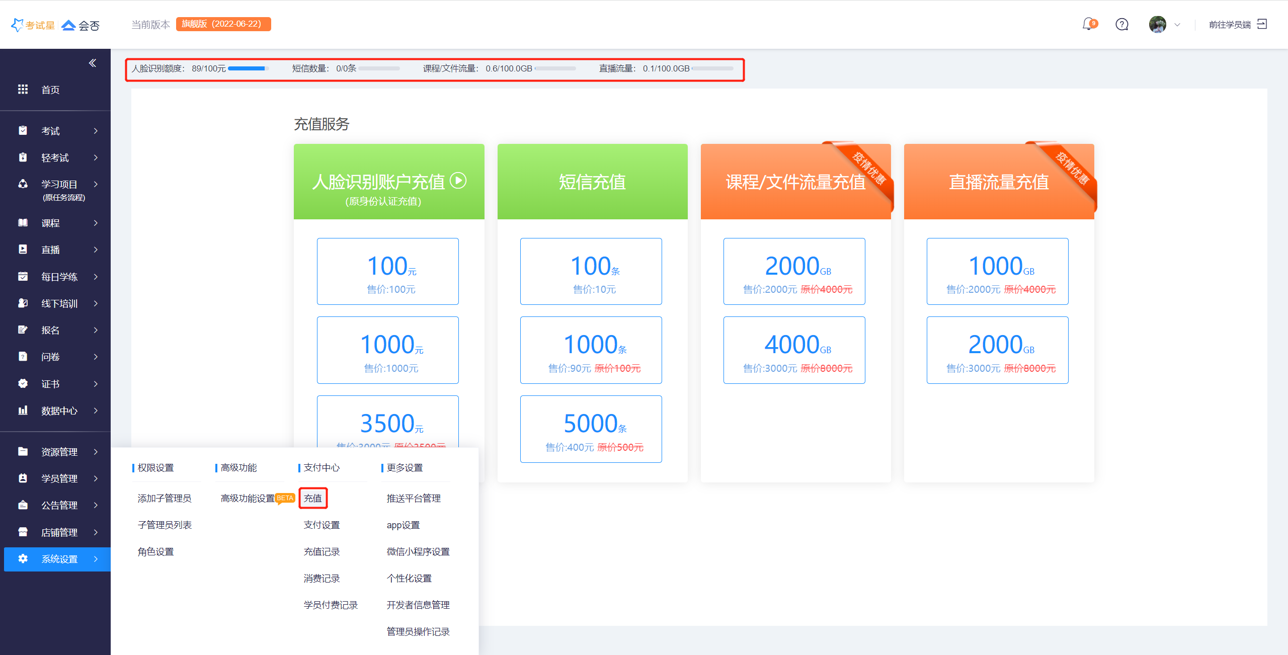
Task: Select the 1000条 SMS package
Action: pos(591,350)
